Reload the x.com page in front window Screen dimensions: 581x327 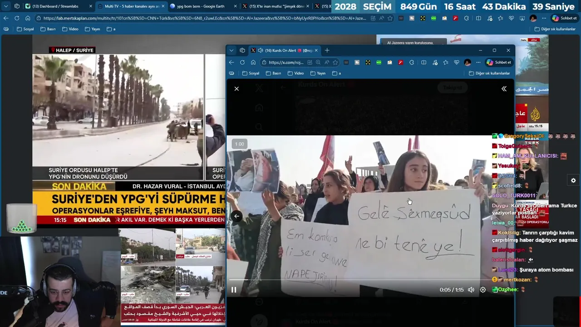pos(242,62)
